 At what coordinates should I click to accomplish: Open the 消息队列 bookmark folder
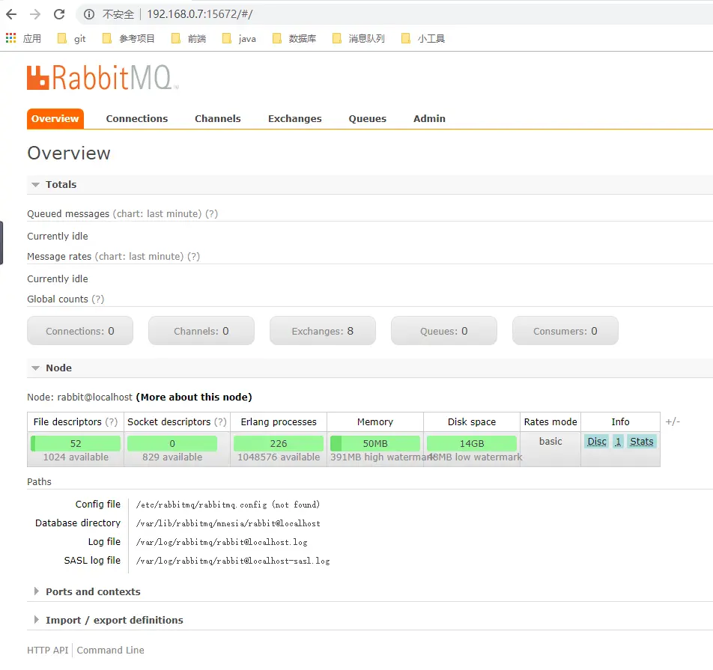(x=359, y=39)
